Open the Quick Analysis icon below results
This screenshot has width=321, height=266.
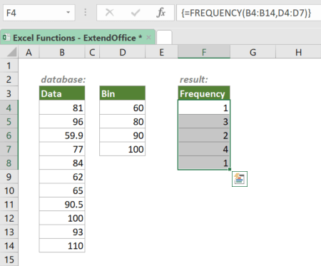coord(240,179)
